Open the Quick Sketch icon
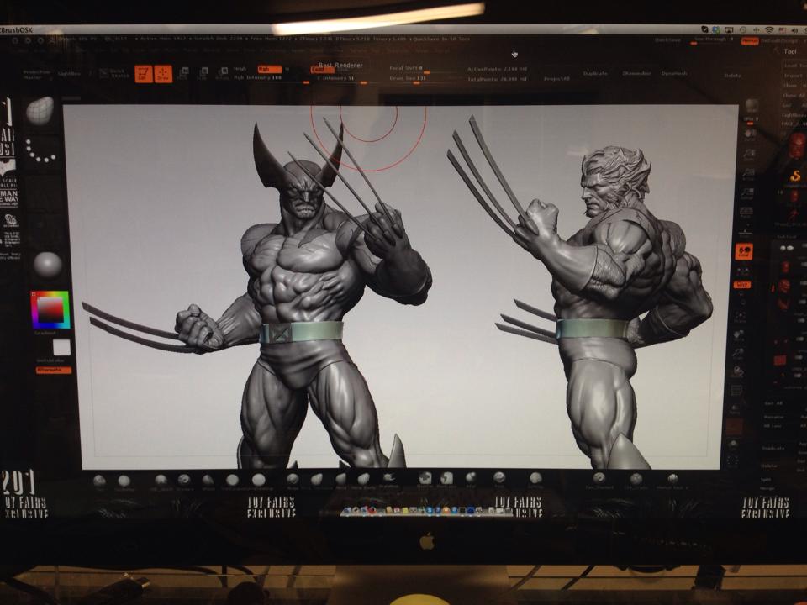The image size is (807, 605). (x=114, y=74)
